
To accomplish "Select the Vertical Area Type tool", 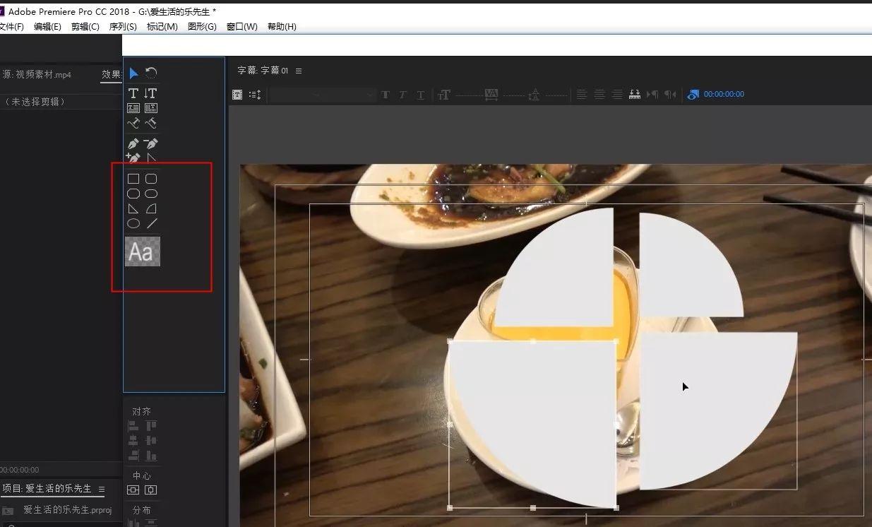I will coord(150,108).
